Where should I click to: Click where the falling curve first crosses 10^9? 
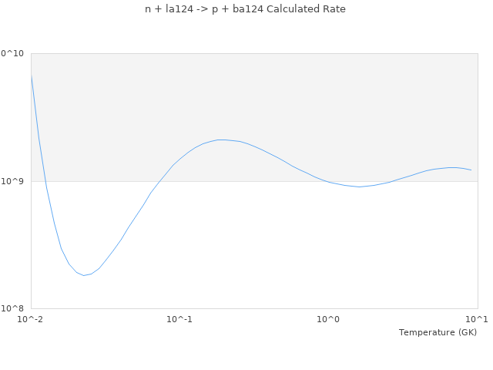point(45,181)
